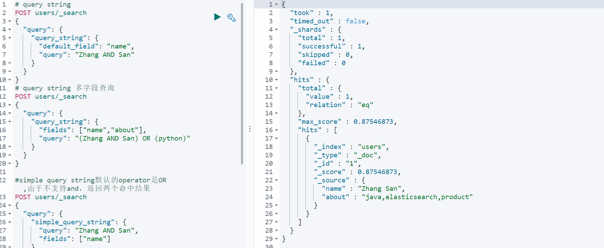Click the "(Zhang AND San) OR (python)" query
Viewport: 604px width, 248px height.
tap(133, 138)
